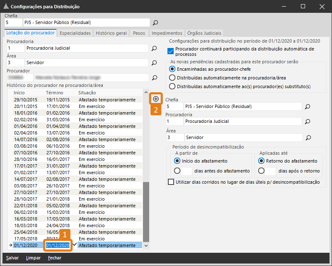Open the Término date dropdown arrow
The height and width of the screenshot is (266, 332).
tap(74, 245)
